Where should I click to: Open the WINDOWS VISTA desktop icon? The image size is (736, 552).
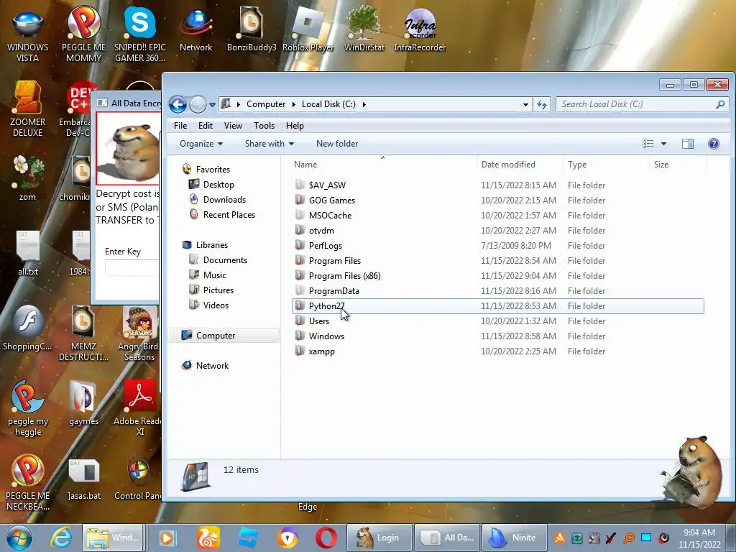click(x=28, y=34)
